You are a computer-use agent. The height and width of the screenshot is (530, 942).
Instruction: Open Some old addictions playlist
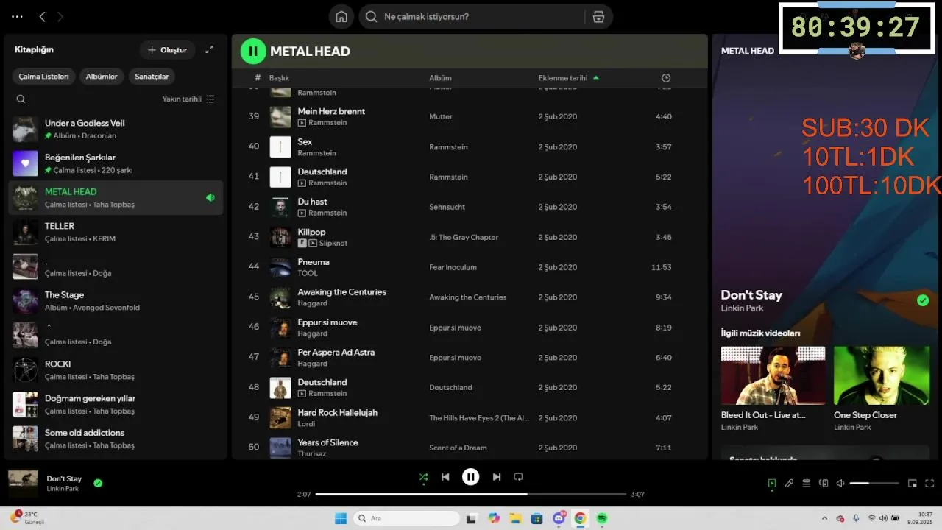116,439
